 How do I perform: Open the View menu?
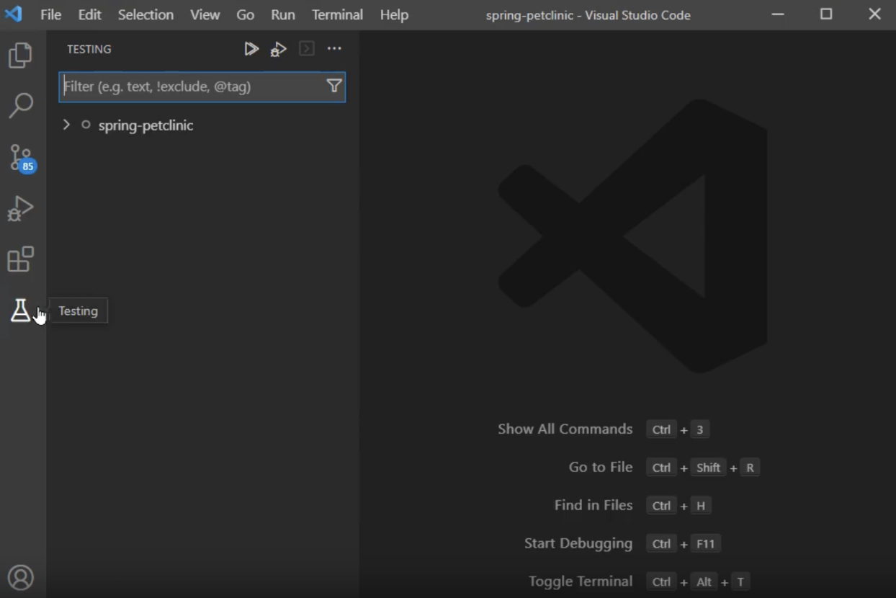205,14
